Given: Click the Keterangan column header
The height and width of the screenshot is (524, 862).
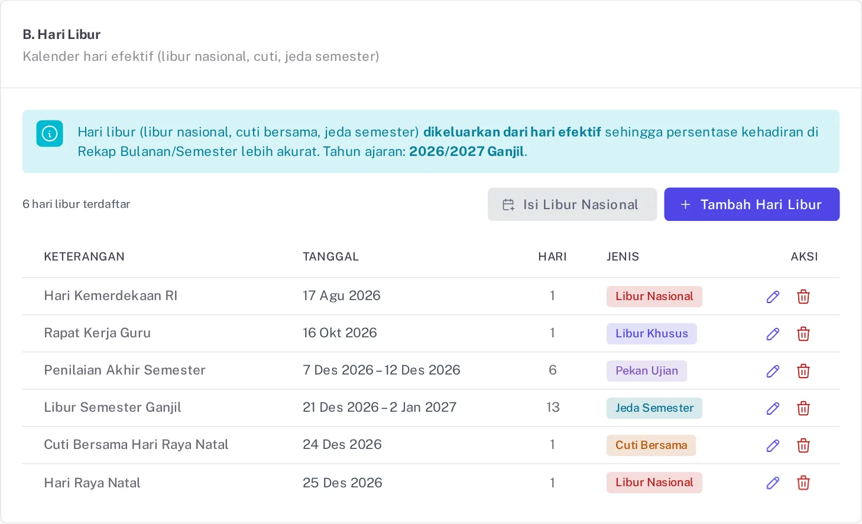Looking at the screenshot, I should [85, 257].
